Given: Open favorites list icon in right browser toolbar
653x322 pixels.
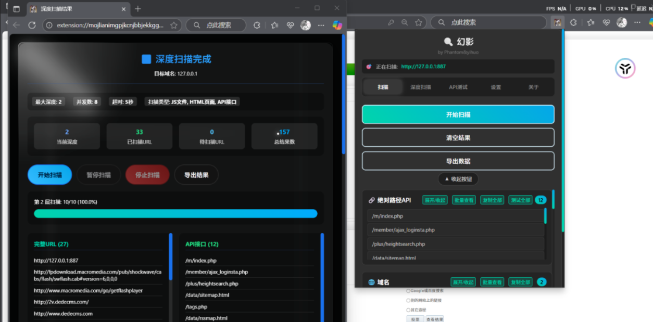Looking at the screenshot, I should pyautogui.click(x=591, y=22).
